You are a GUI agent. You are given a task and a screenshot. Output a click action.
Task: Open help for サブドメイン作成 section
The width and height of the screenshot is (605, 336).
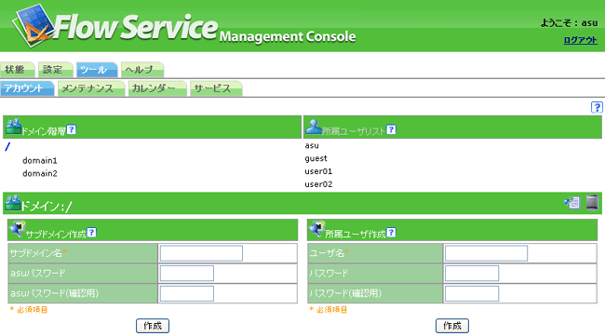click(x=91, y=233)
